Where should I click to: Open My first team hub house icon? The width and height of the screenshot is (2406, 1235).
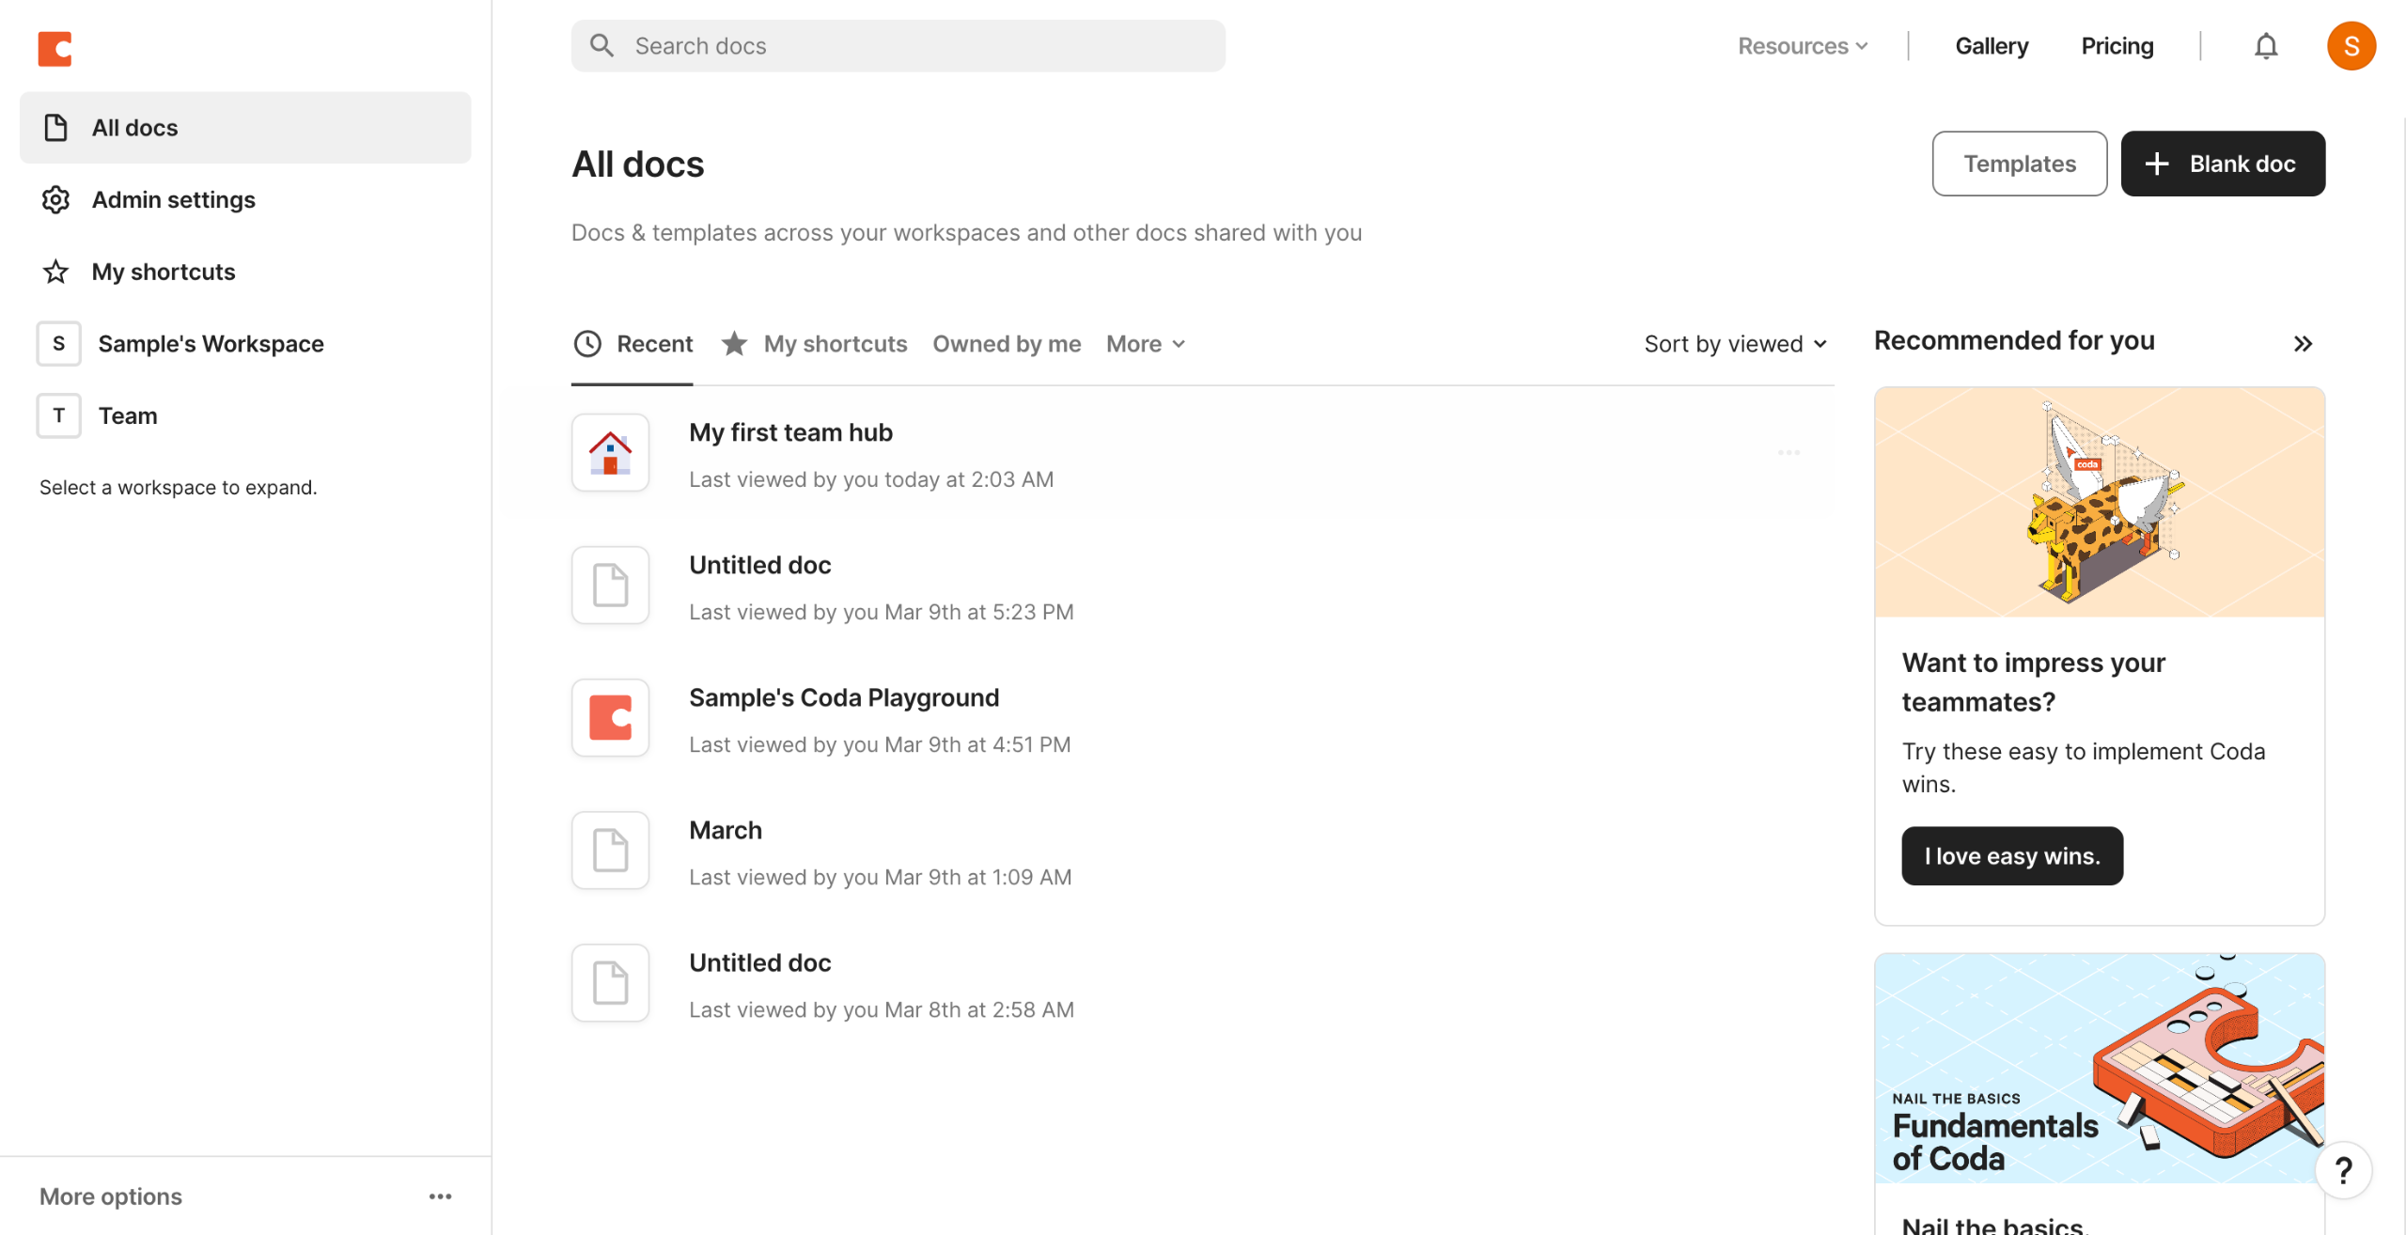tap(610, 452)
